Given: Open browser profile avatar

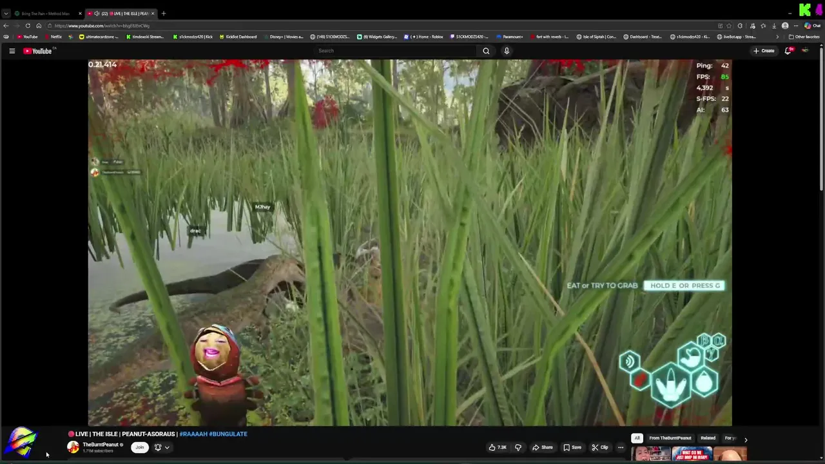Looking at the screenshot, I should pyautogui.click(x=784, y=26).
